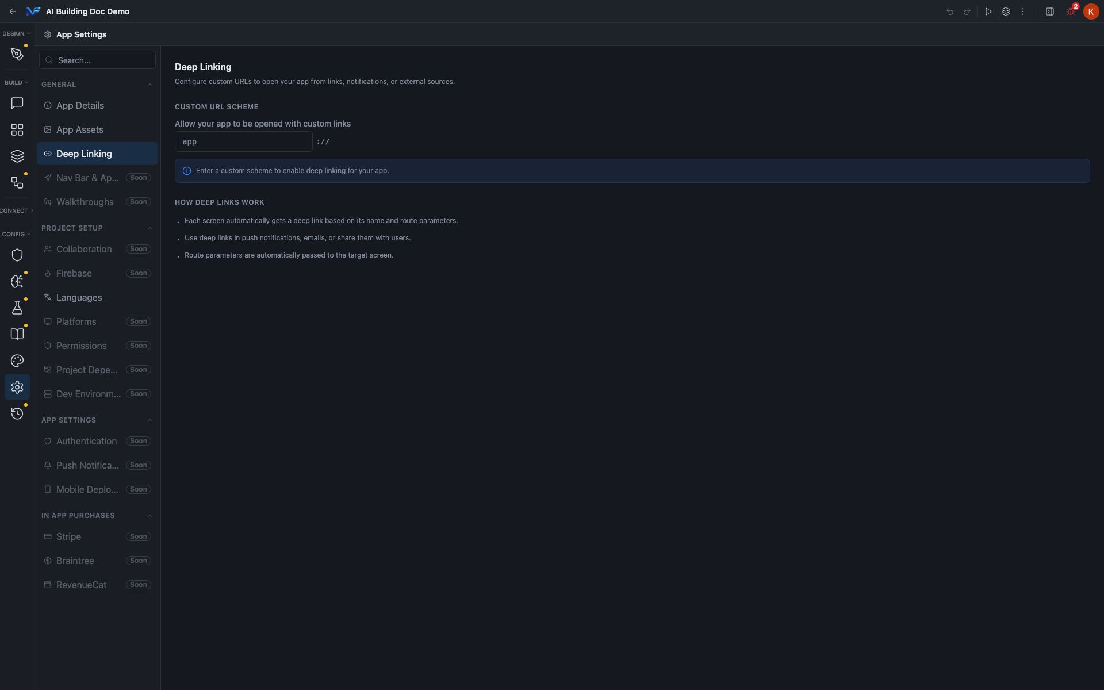This screenshot has width=1104, height=690.
Task: Open App Assets settings
Action: point(97,130)
